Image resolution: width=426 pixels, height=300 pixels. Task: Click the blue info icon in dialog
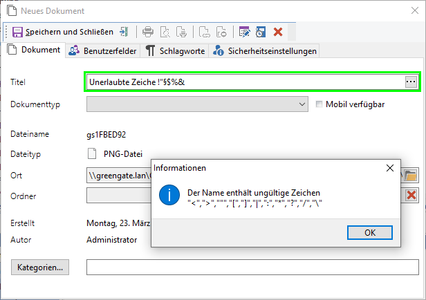coord(169,195)
